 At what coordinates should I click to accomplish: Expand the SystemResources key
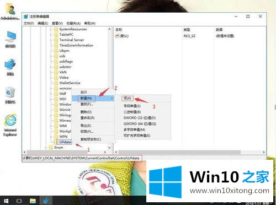click(51, 29)
